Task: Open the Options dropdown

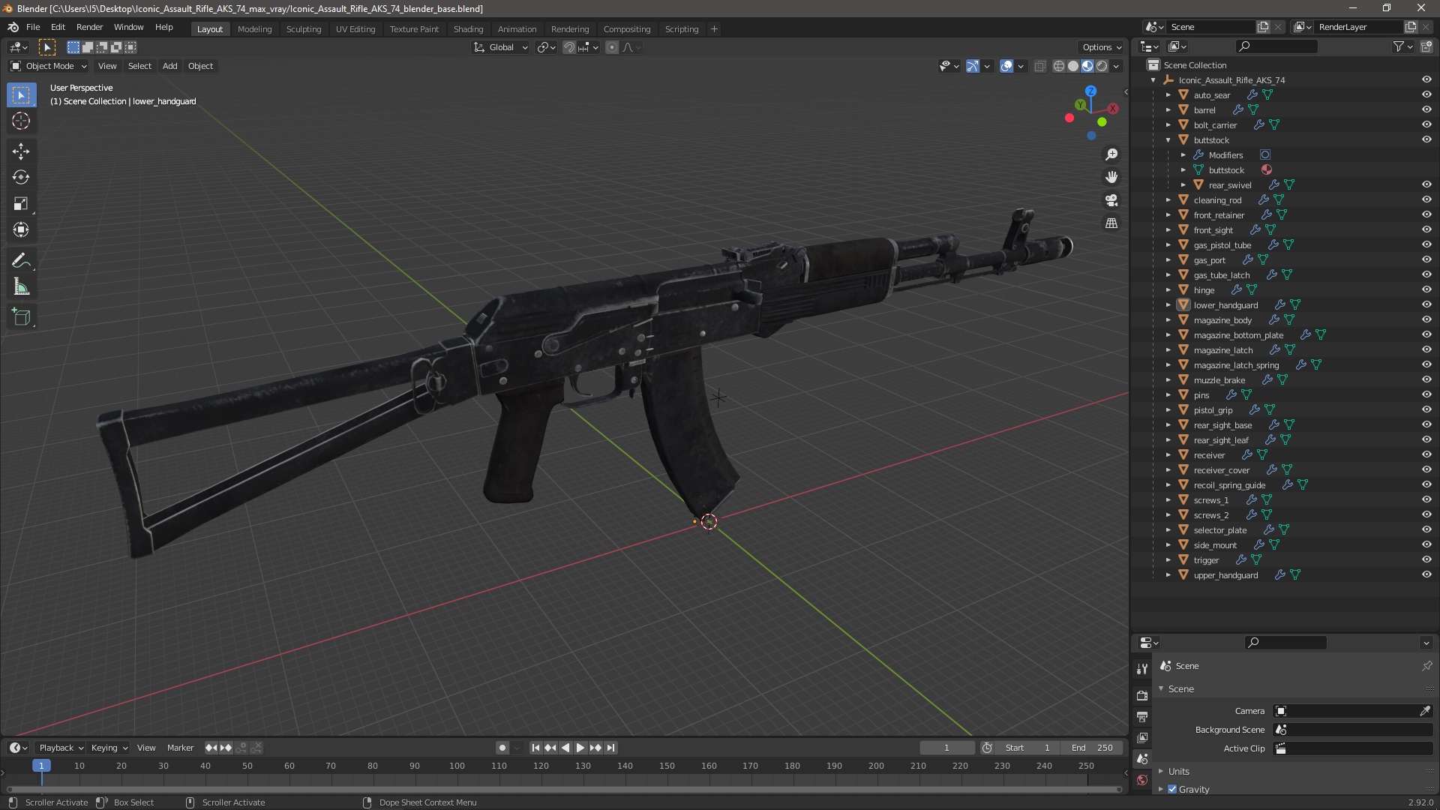Action: (1102, 47)
